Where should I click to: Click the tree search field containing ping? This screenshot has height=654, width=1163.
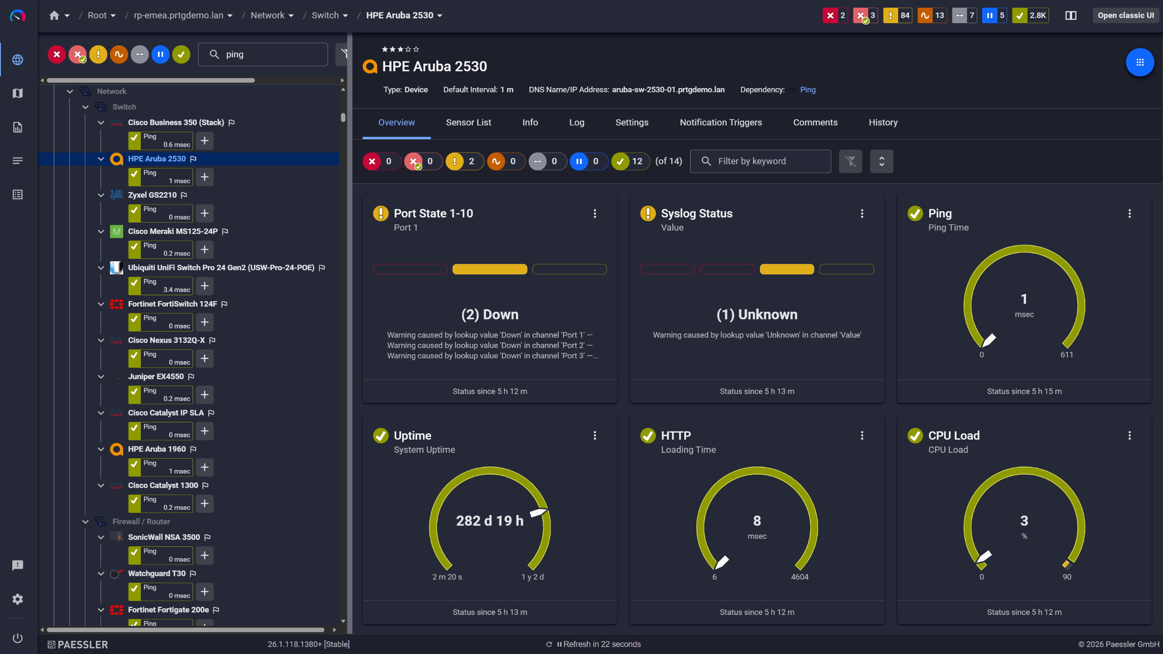263,54
